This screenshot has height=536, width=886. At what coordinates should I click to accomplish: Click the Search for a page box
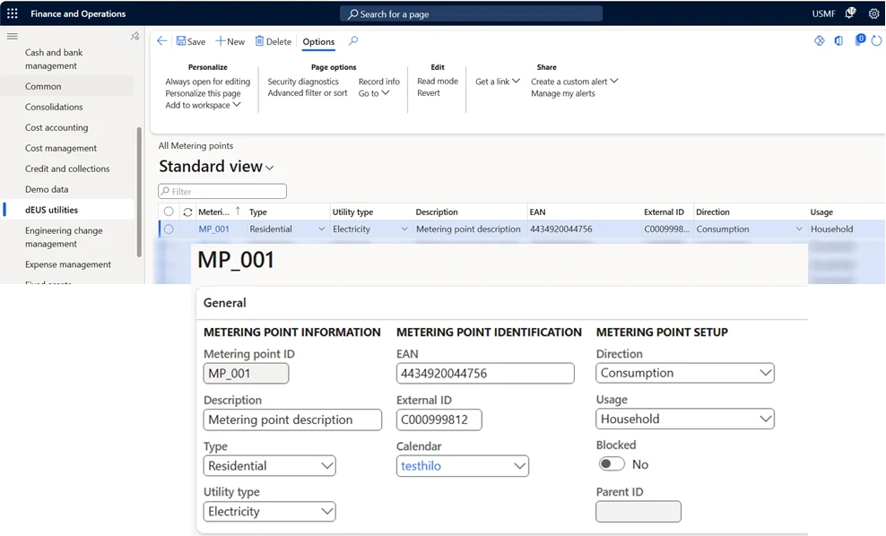(471, 13)
